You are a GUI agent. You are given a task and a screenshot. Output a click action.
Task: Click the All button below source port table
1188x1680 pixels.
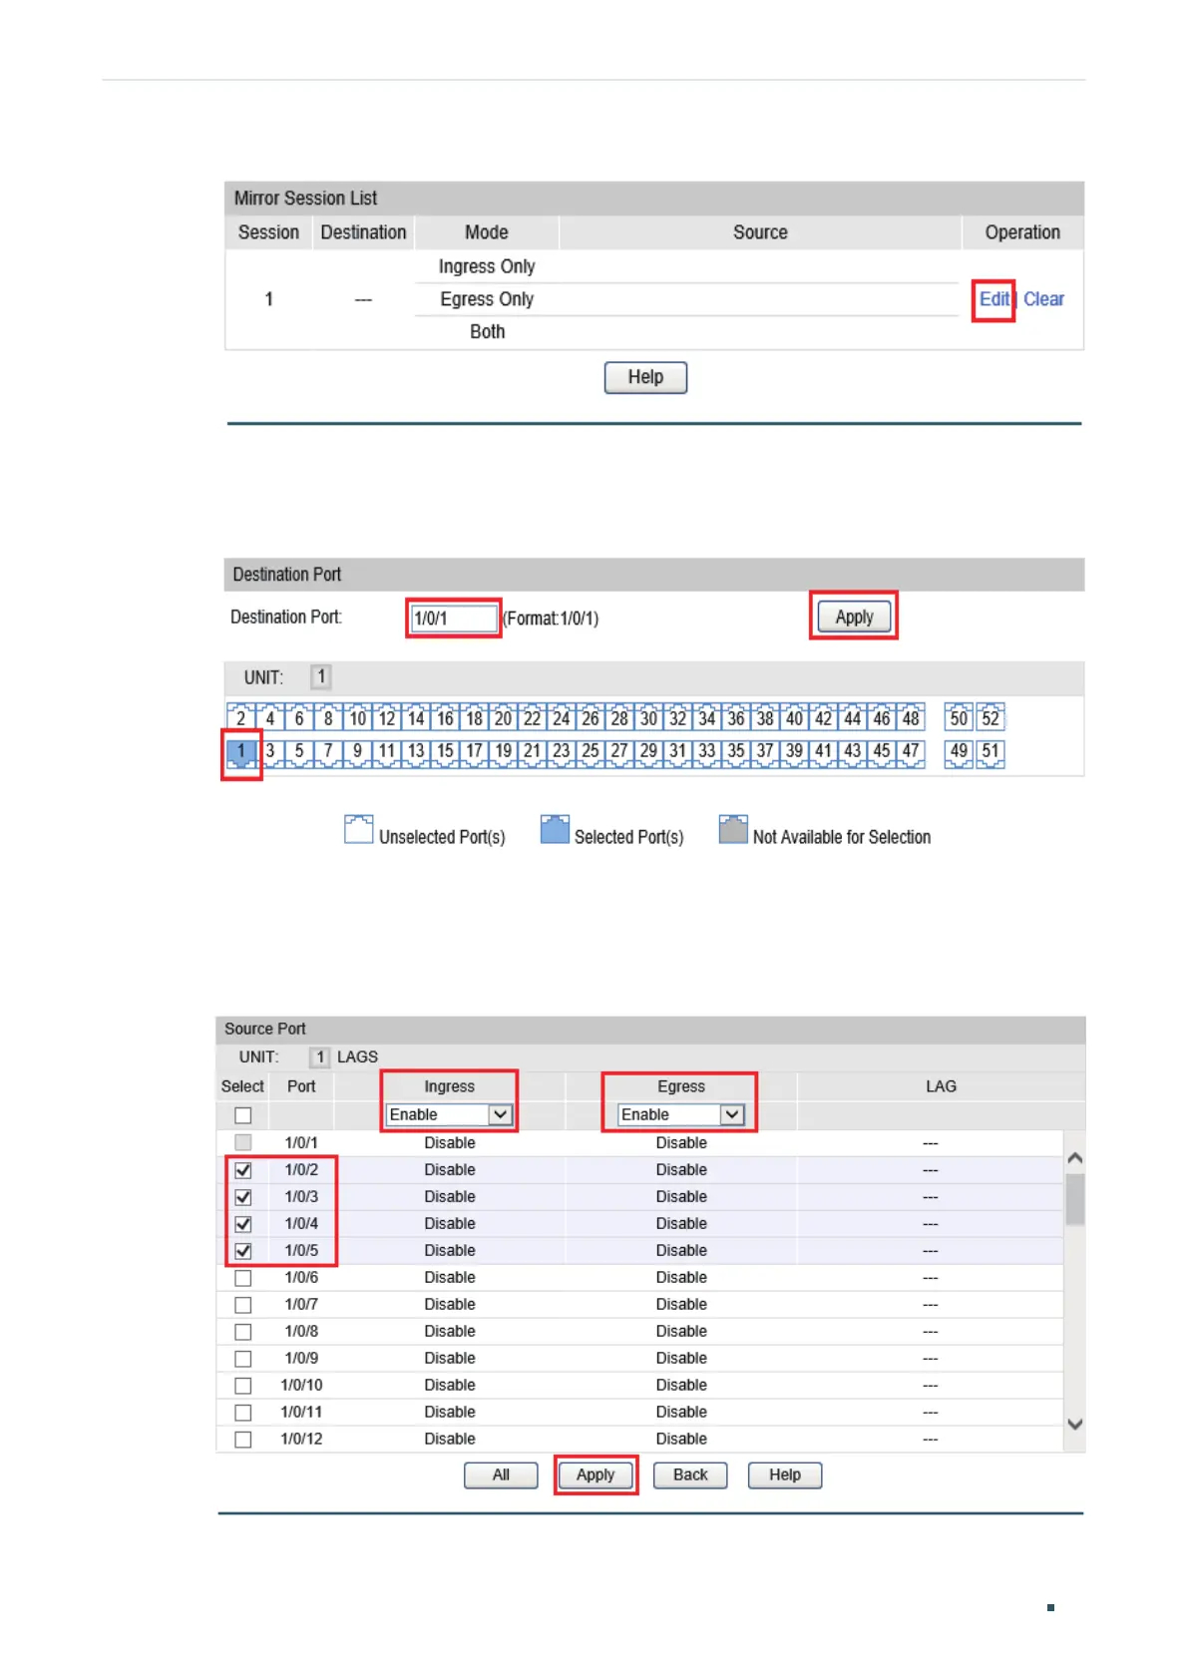[501, 1474]
